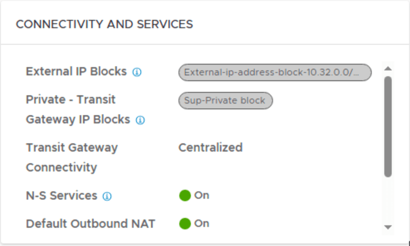Screen dimensions: 410x246
Task: Click the green Default Outbound NAT dot
Action: click(185, 224)
